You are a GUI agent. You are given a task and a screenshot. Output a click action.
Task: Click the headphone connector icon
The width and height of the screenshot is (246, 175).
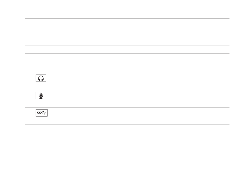coord(41,78)
